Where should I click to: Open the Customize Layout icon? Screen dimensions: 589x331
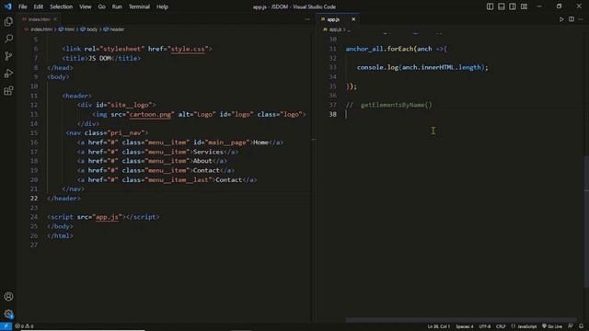[x=524, y=6]
